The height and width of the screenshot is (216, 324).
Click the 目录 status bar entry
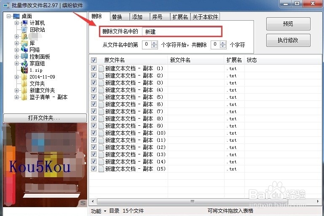point(114,211)
